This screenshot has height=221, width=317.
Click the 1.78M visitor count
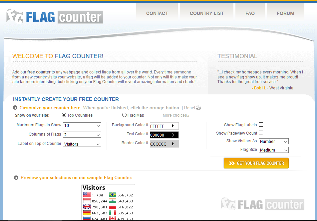point(97,195)
